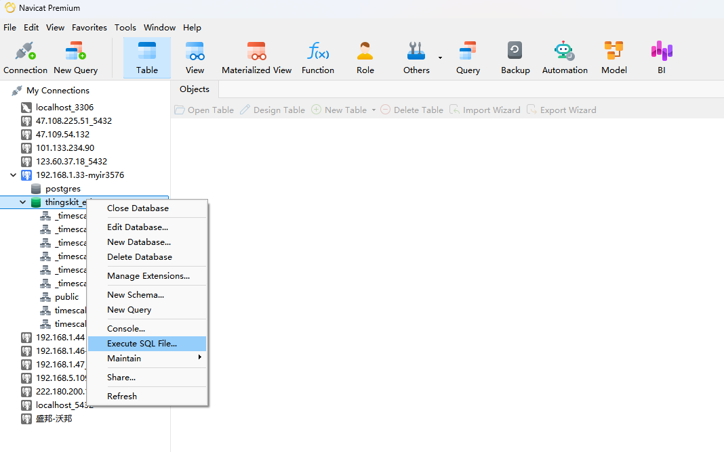Choose Execute SQL File... in context menu
724x452 pixels.
pyautogui.click(x=147, y=344)
